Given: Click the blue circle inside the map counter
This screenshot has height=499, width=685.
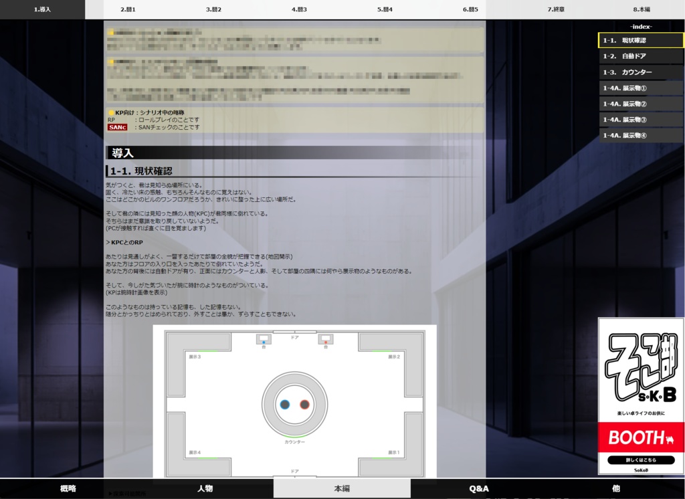Looking at the screenshot, I should [285, 405].
